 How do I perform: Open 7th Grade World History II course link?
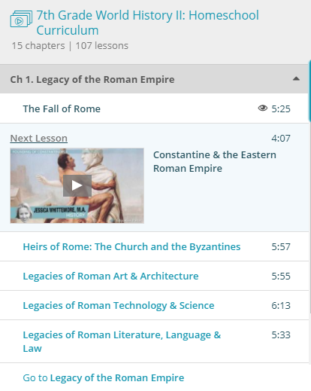coord(147,23)
